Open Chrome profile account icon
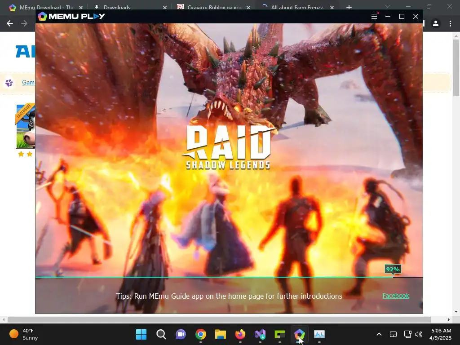Viewport: 460px width, 345px height. (x=436, y=23)
